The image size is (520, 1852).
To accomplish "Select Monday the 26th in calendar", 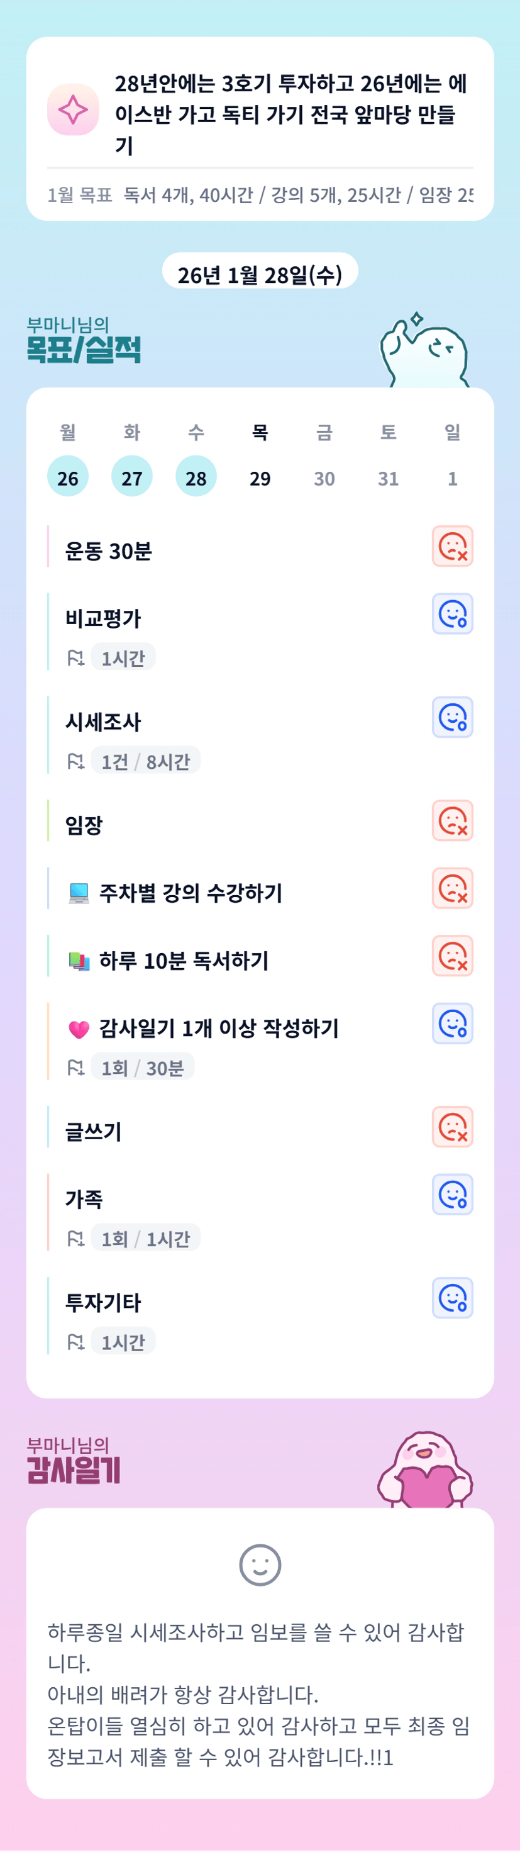I will 67,477.
